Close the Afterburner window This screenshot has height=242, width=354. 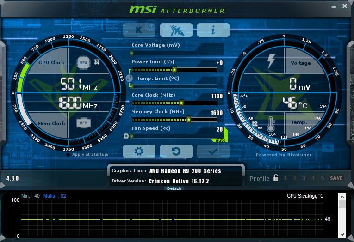[x=345, y=6]
